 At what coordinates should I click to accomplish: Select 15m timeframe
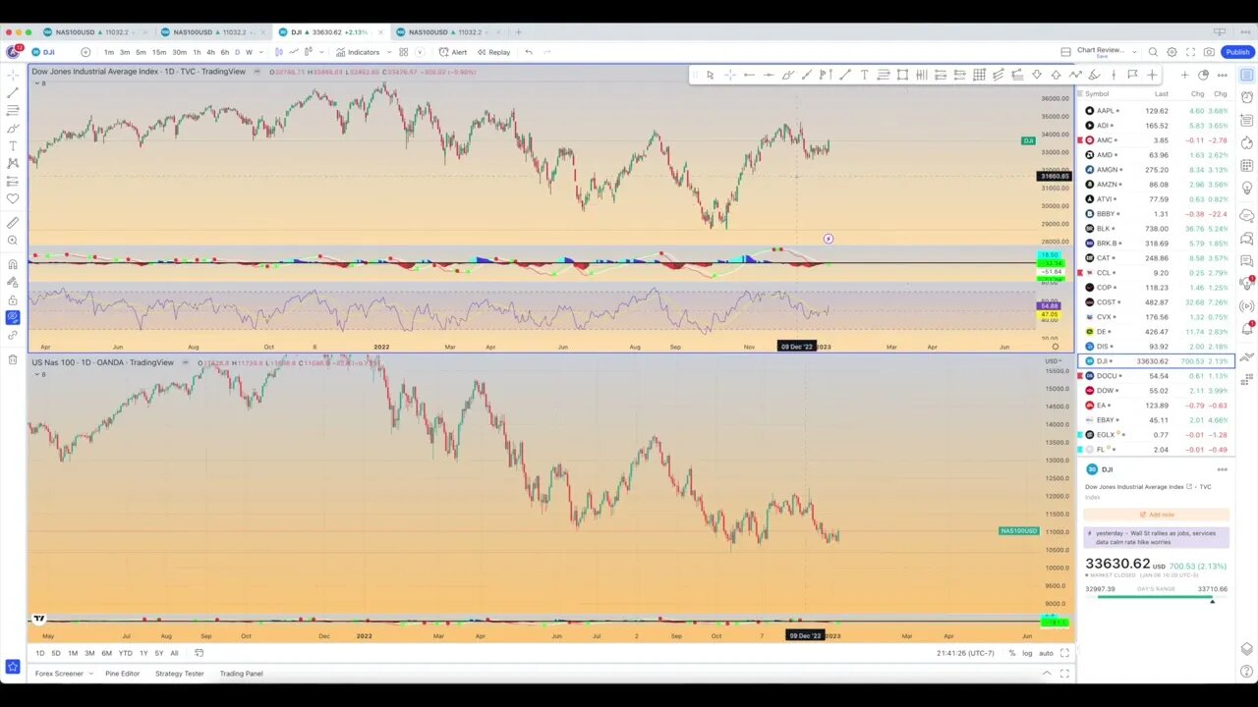pos(158,52)
